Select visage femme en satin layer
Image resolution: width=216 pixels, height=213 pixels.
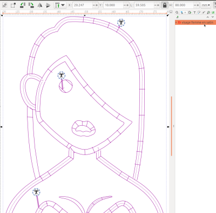coord(195,22)
